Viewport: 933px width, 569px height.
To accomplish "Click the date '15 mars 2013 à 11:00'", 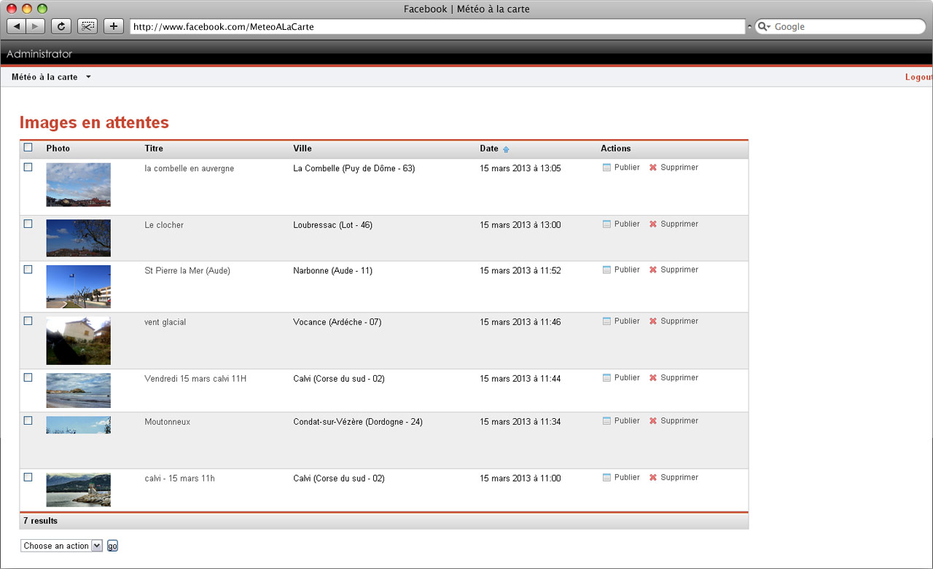I will coord(520,479).
